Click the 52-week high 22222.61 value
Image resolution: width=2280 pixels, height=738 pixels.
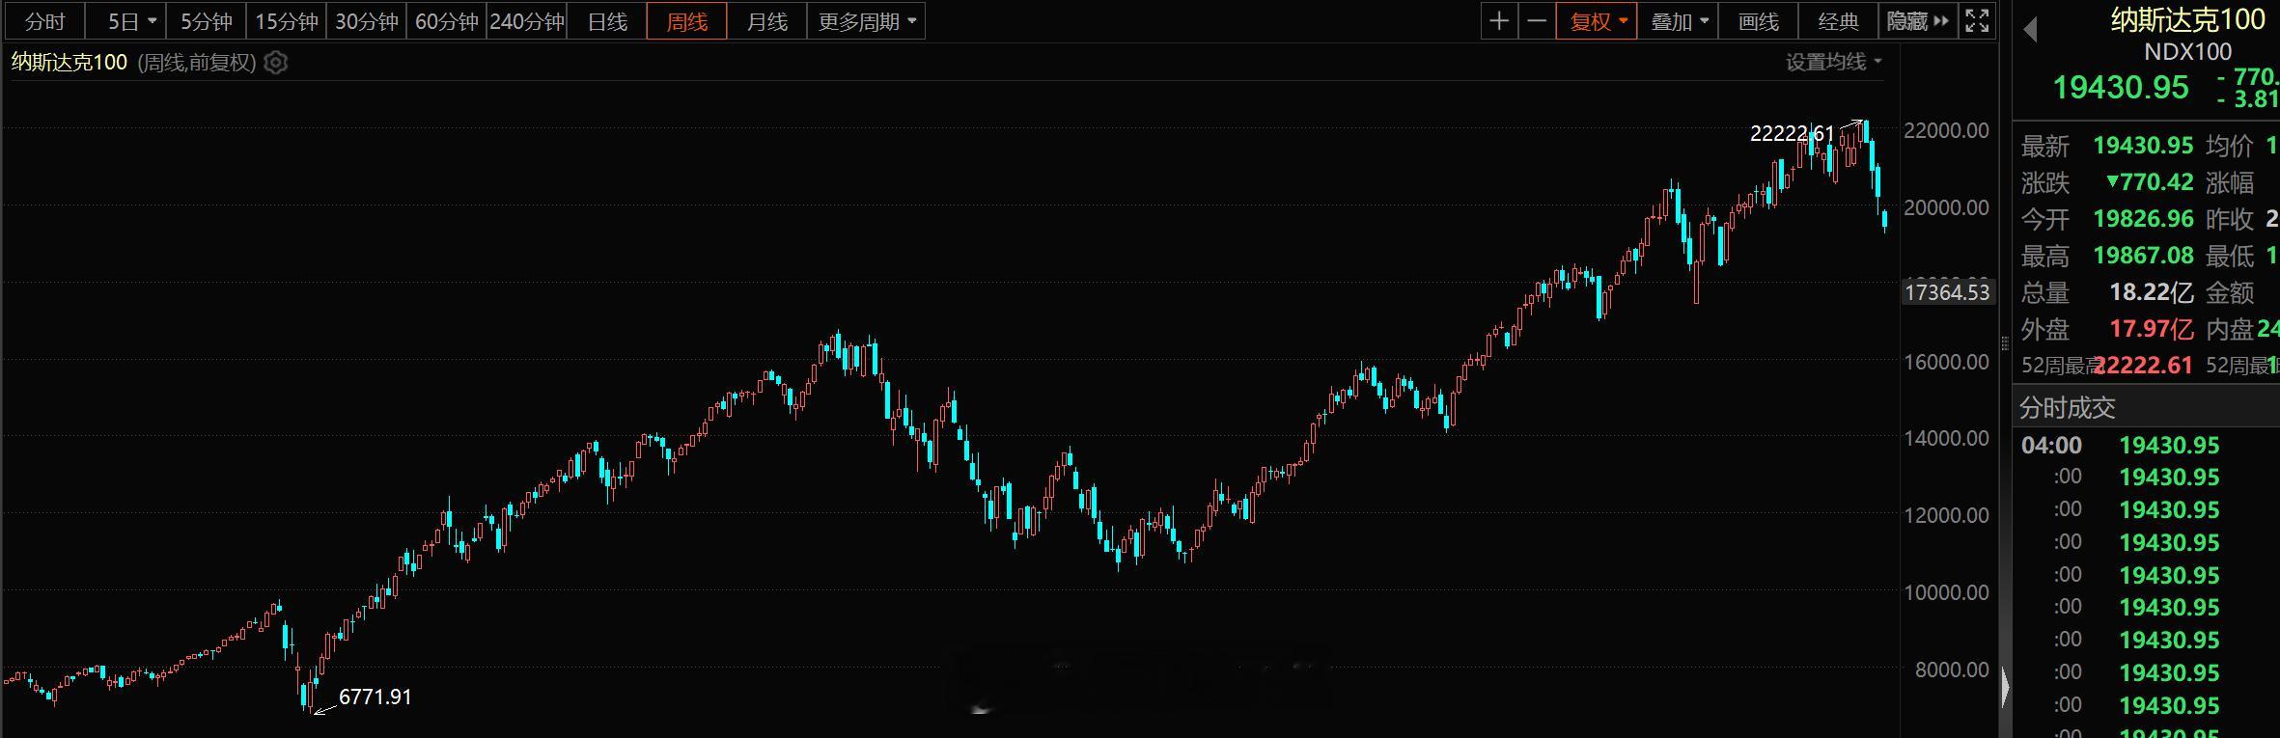point(2143,366)
